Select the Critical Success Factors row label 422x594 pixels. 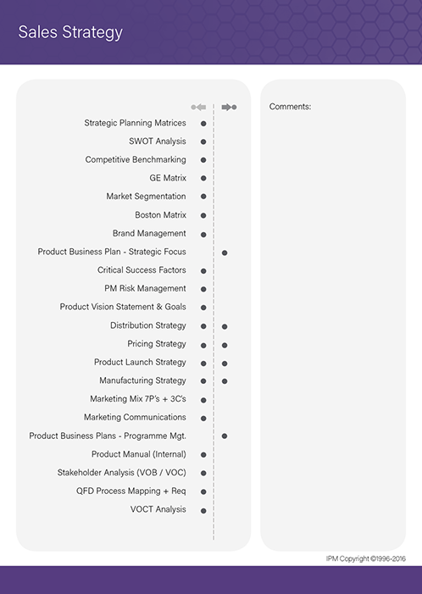coord(142,270)
